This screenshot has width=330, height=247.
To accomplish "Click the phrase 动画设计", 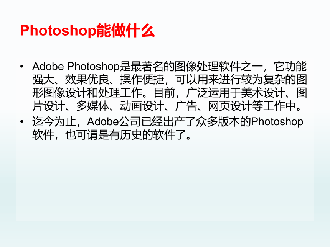I will pos(142,106).
